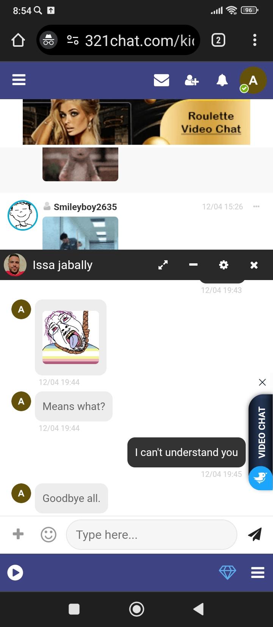Open the friend requests icon

(191, 80)
